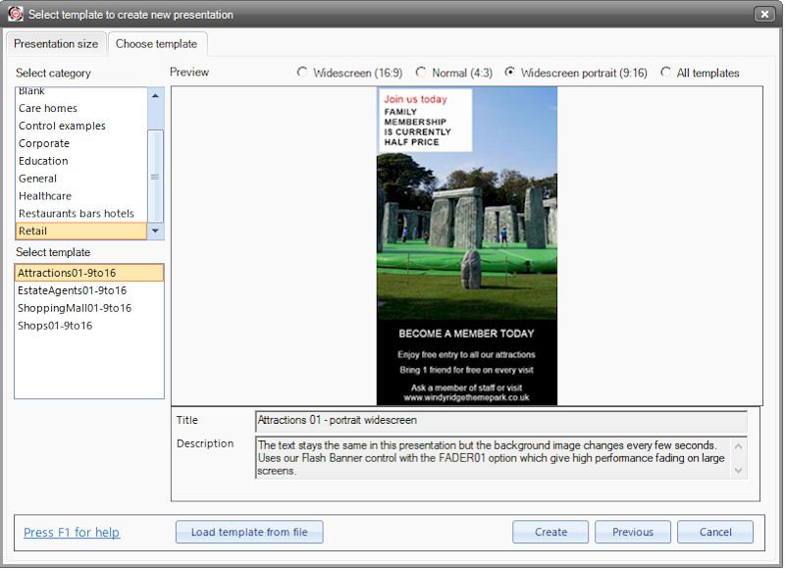Select the General category

(x=81, y=179)
